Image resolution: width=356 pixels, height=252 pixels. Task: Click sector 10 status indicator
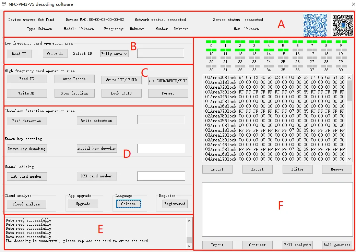[211, 50]
